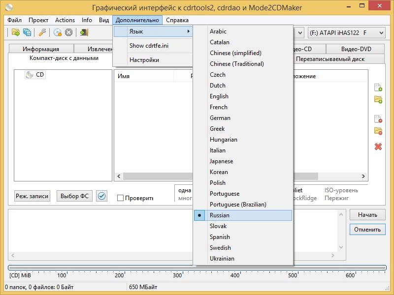This screenshot has width=394, height=295.
Task: Expand the Язык submenu
Action: coord(153,31)
